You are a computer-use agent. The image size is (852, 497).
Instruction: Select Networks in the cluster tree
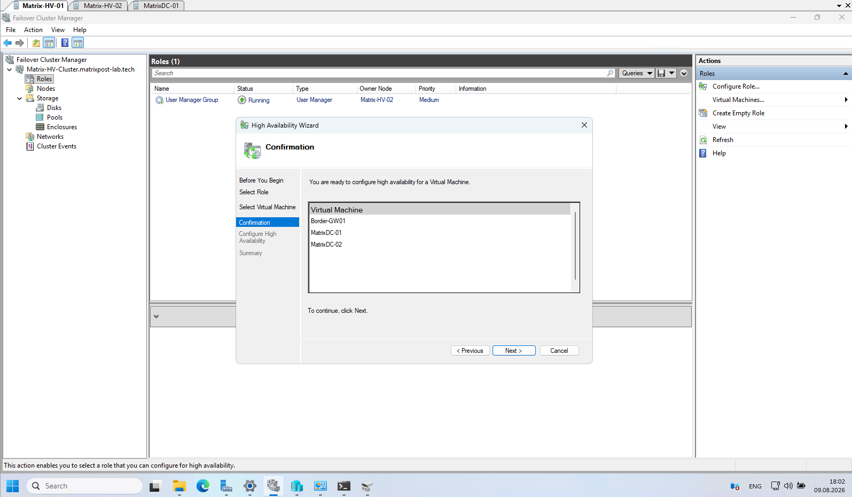(x=50, y=137)
